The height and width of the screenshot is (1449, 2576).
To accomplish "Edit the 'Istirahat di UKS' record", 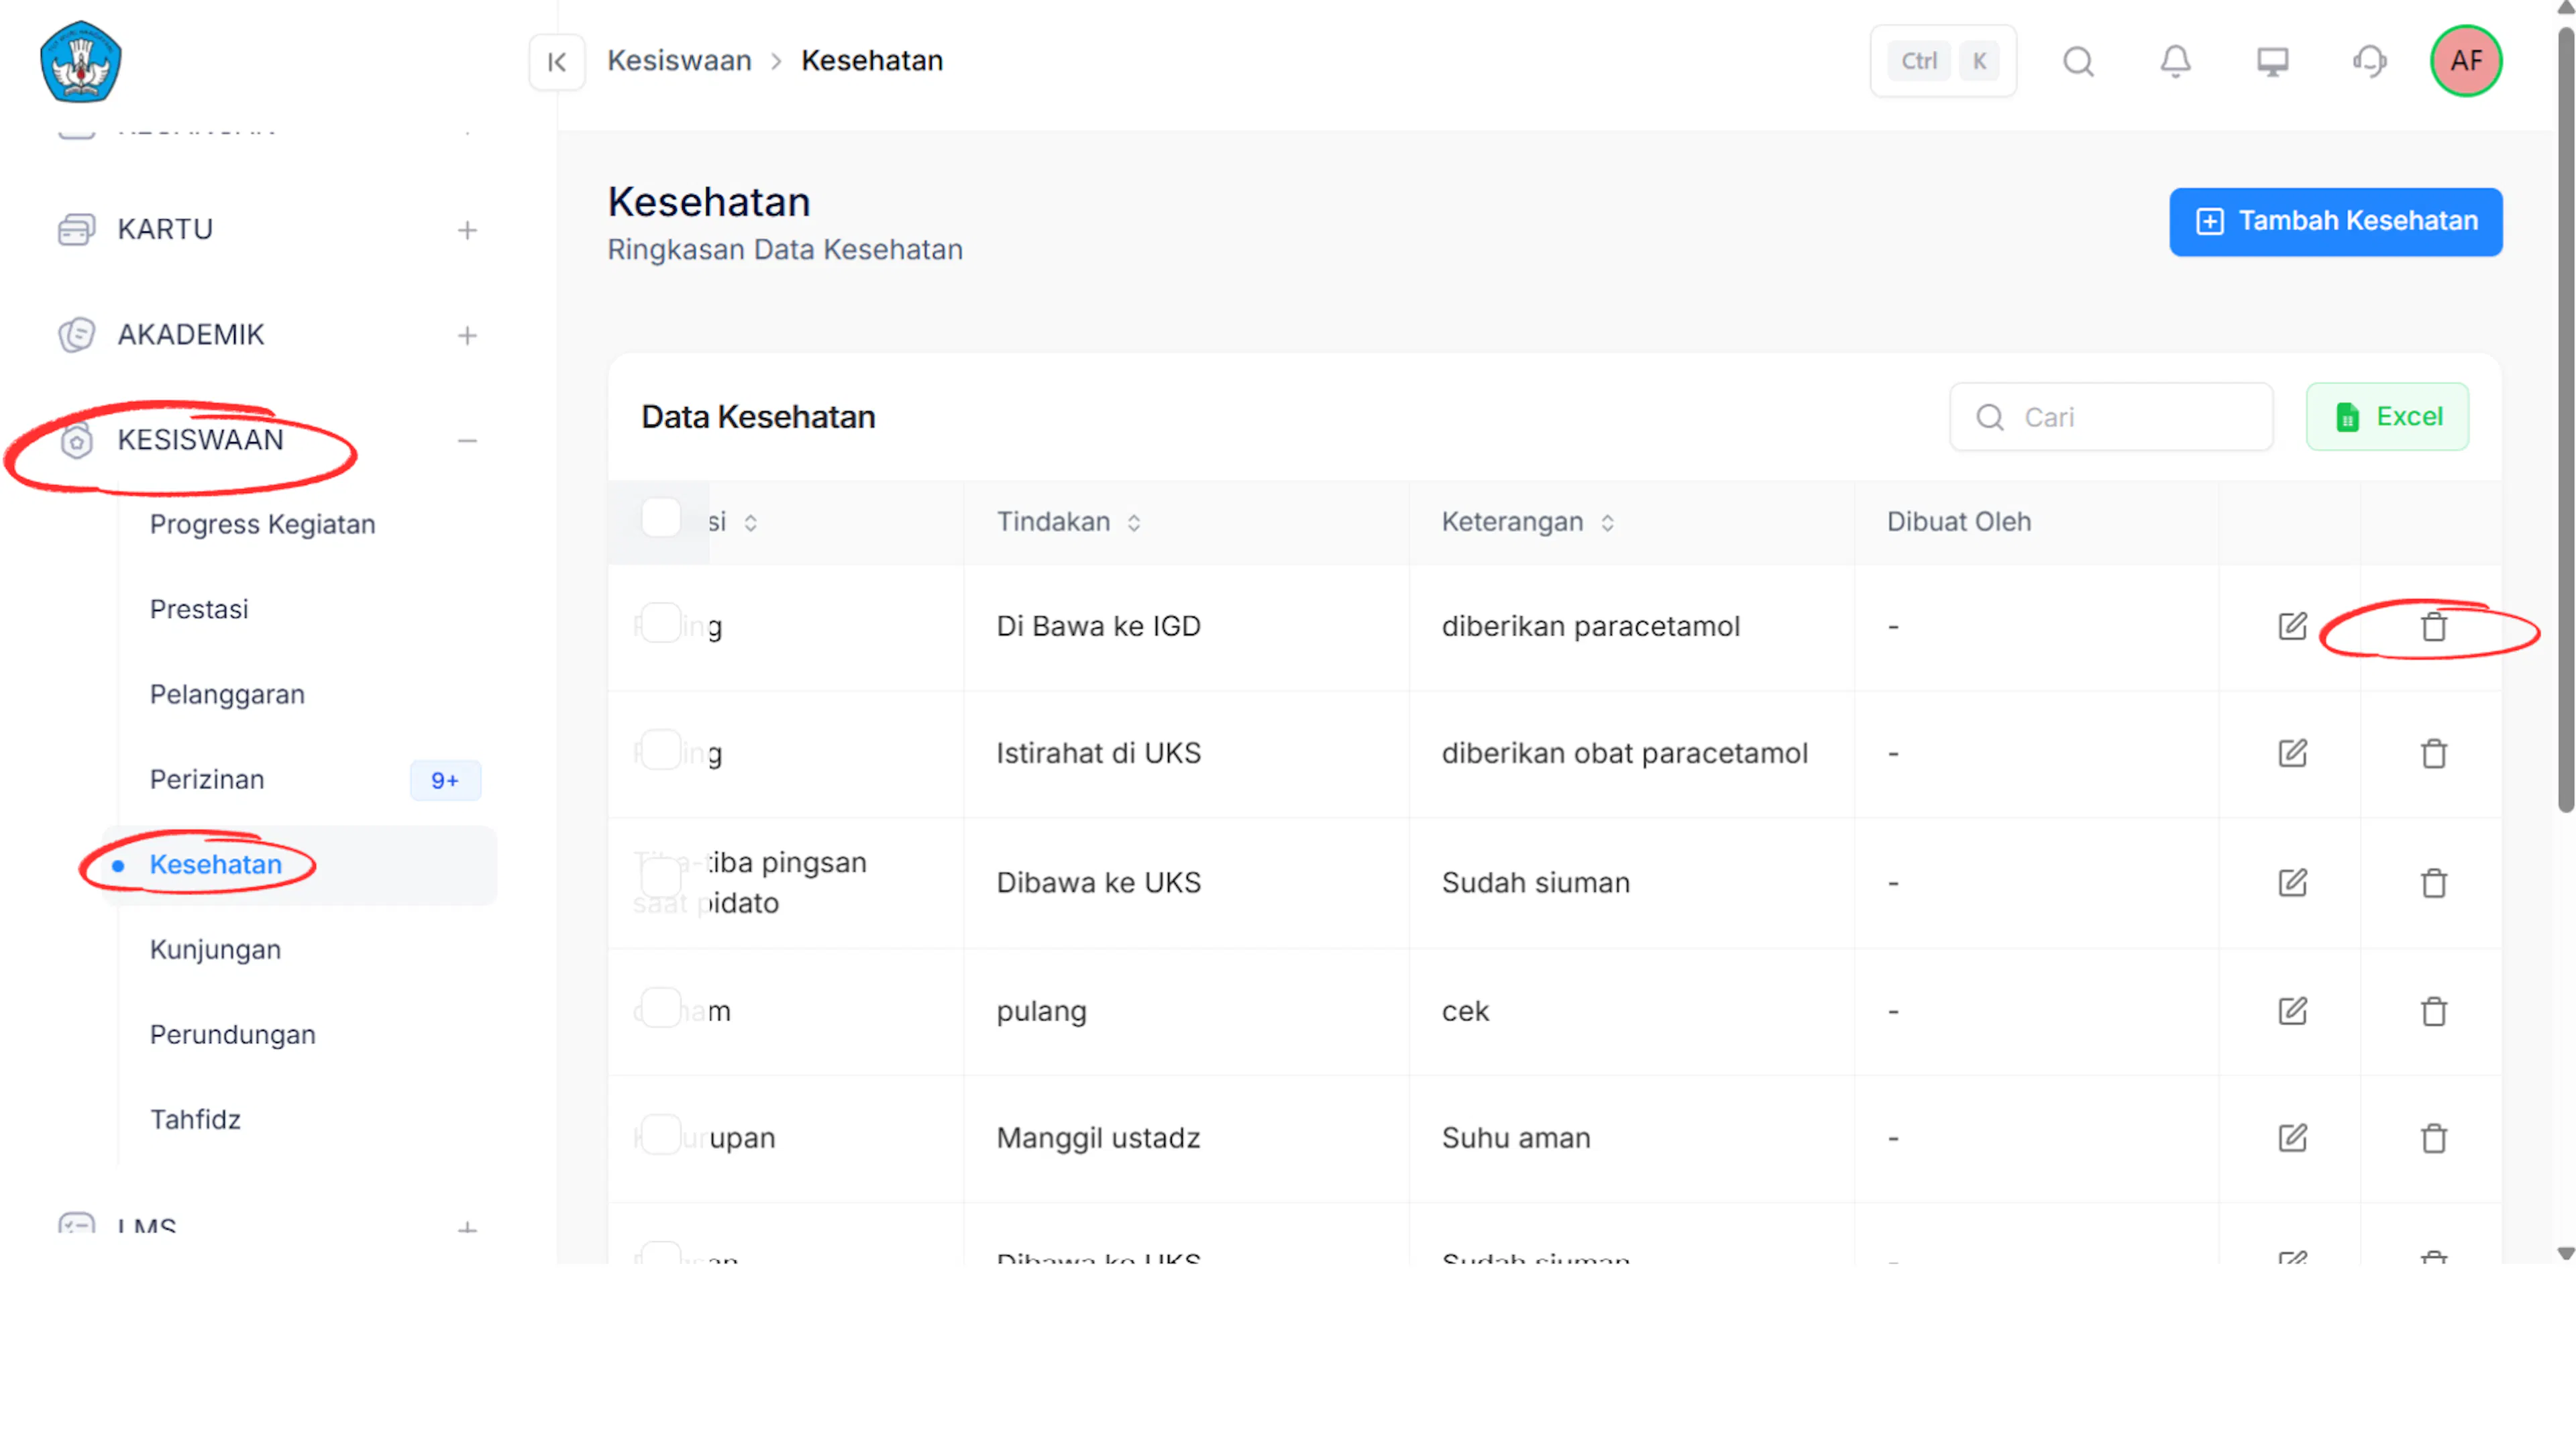I will click(2292, 753).
